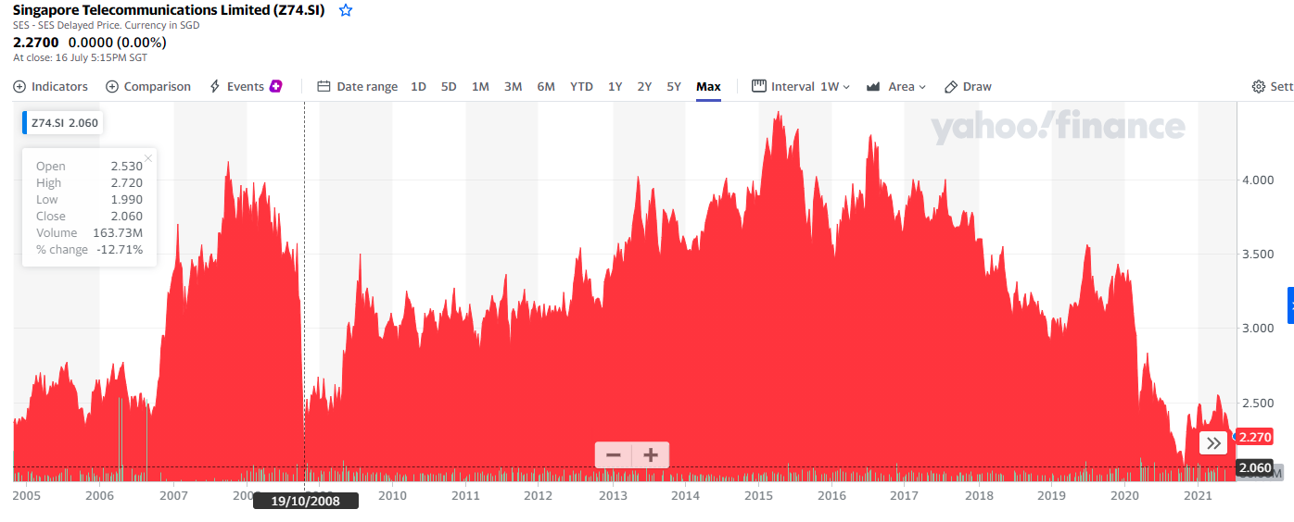Select the 1D time range
Image resolution: width=1294 pixels, height=522 pixels.
pyautogui.click(x=418, y=86)
